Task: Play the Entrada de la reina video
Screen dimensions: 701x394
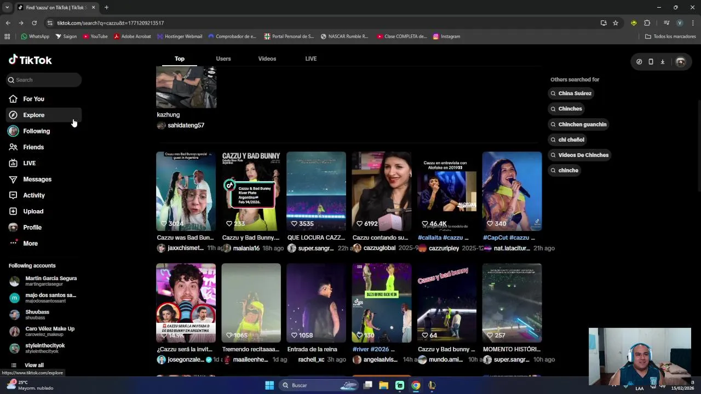Action: [x=316, y=303]
